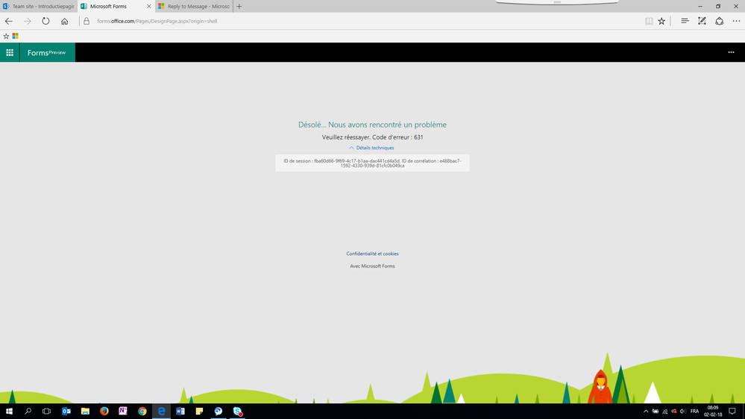Refresh the current page
This screenshot has height=419, width=745.
coord(45,21)
